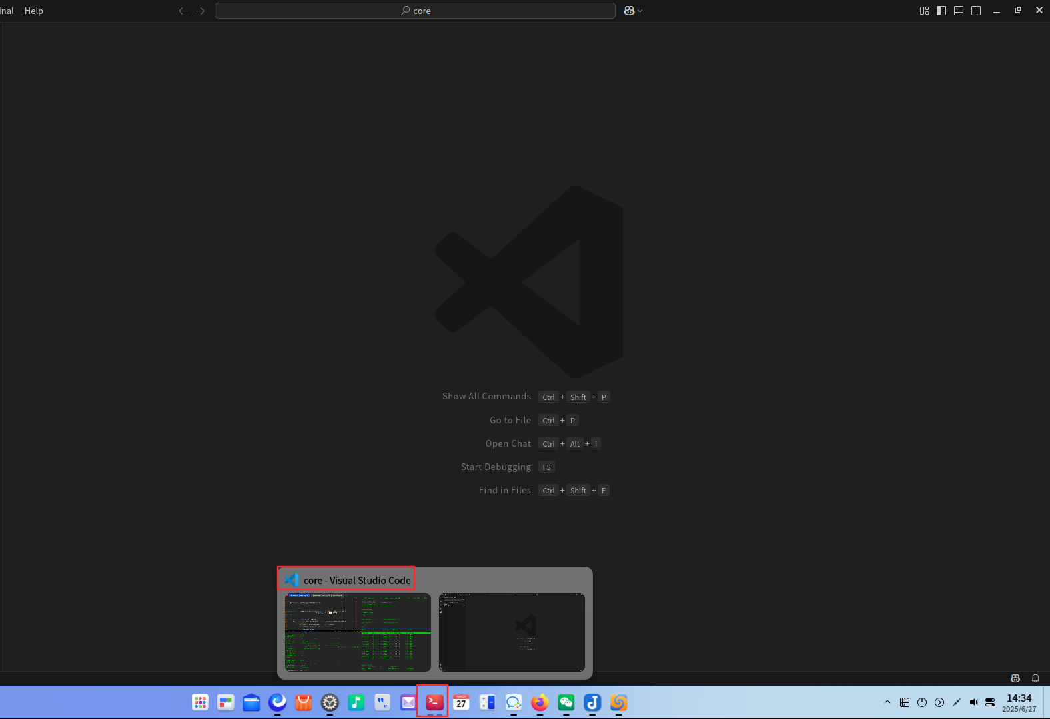Open the quick settings toggles icon in the tray
The width and height of the screenshot is (1050, 719).
(990, 702)
